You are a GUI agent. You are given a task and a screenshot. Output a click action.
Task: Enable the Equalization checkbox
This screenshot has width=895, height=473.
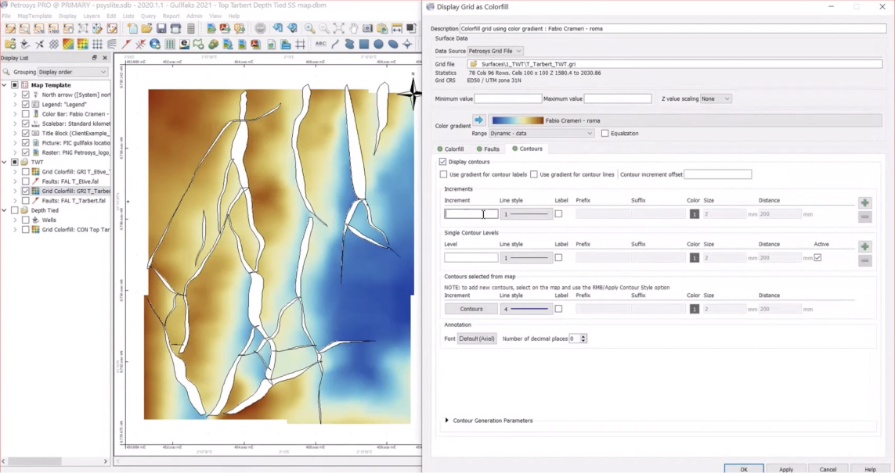[x=605, y=134]
